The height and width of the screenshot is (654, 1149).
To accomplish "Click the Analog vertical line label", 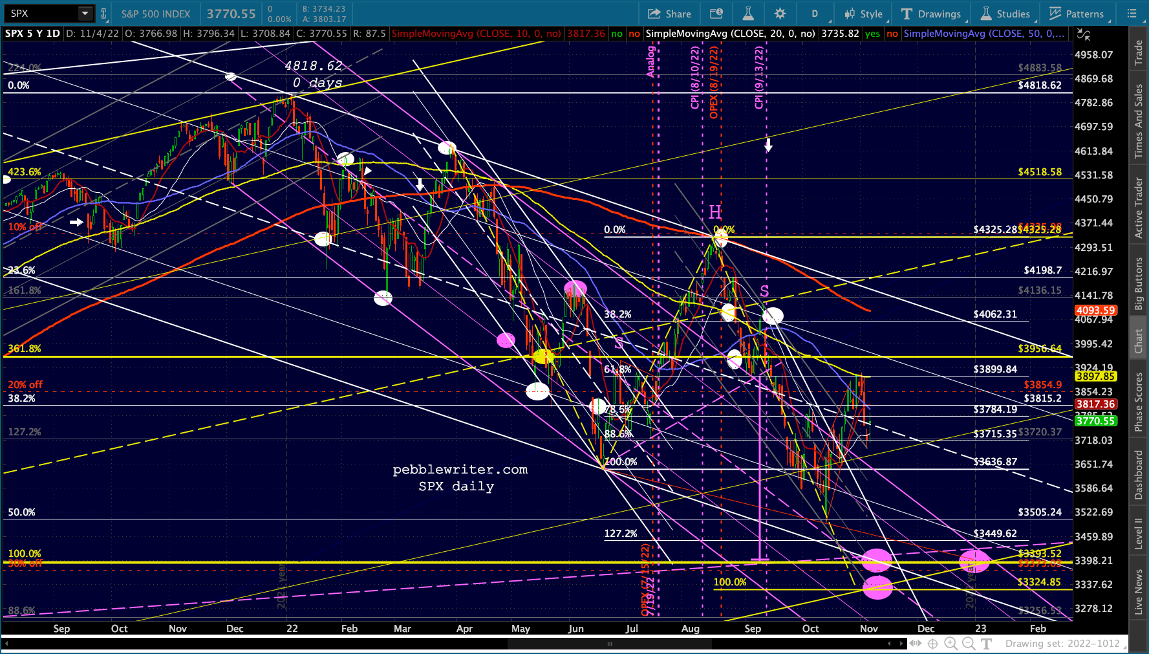I will pos(651,61).
